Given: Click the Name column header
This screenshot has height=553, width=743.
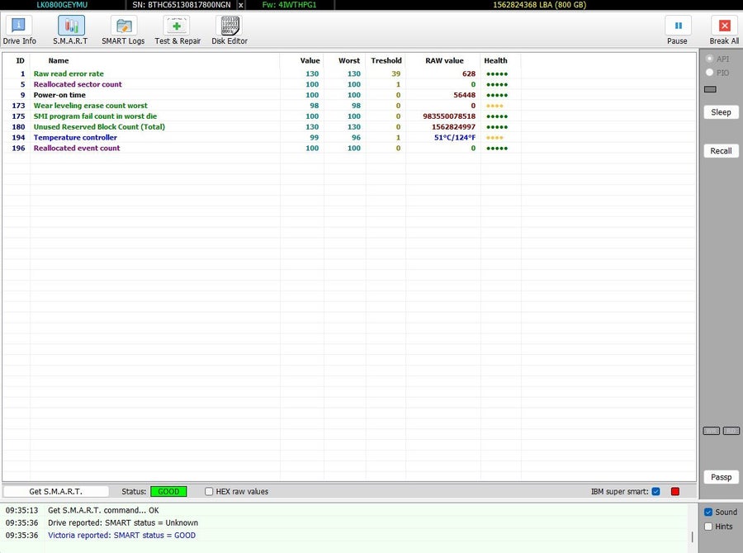Looking at the screenshot, I should point(59,60).
